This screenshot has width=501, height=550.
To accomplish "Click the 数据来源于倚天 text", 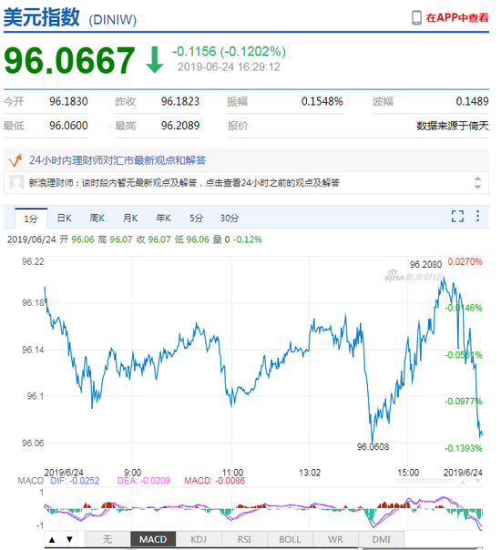I will pyautogui.click(x=453, y=126).
